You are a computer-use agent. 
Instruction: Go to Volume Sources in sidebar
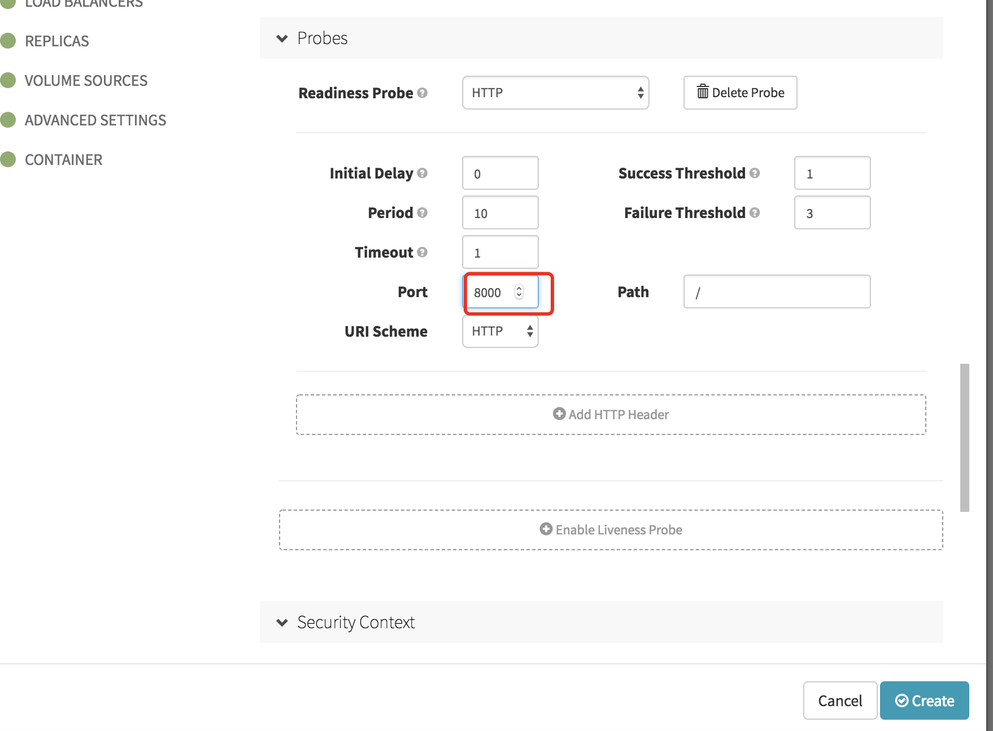click(86, 81)
